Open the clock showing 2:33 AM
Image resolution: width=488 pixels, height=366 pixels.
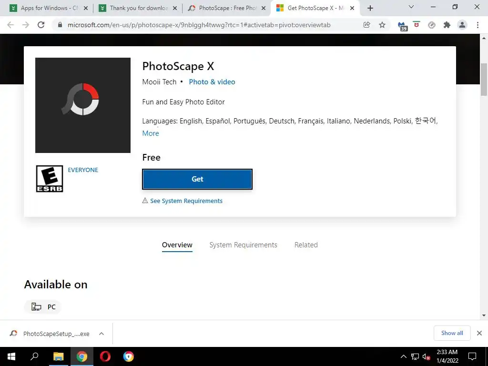[x=447, y=356]
